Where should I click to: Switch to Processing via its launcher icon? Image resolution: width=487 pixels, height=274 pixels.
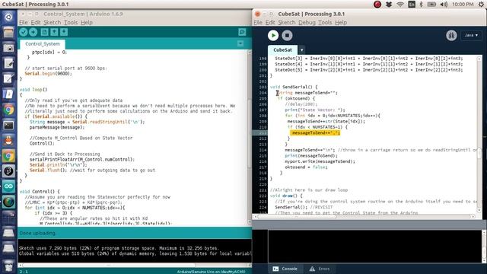8,171
